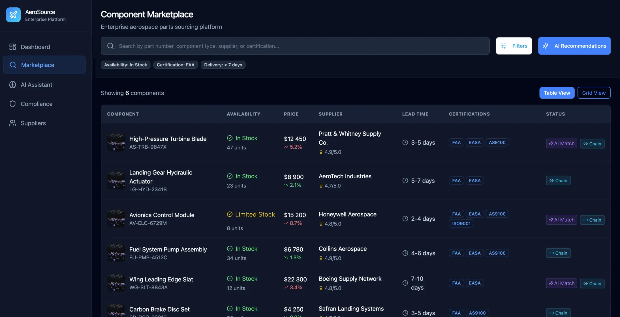
Task: Click the star rating icon beside Pratt & Whitney Supply Co.
Action: point(321,152)
